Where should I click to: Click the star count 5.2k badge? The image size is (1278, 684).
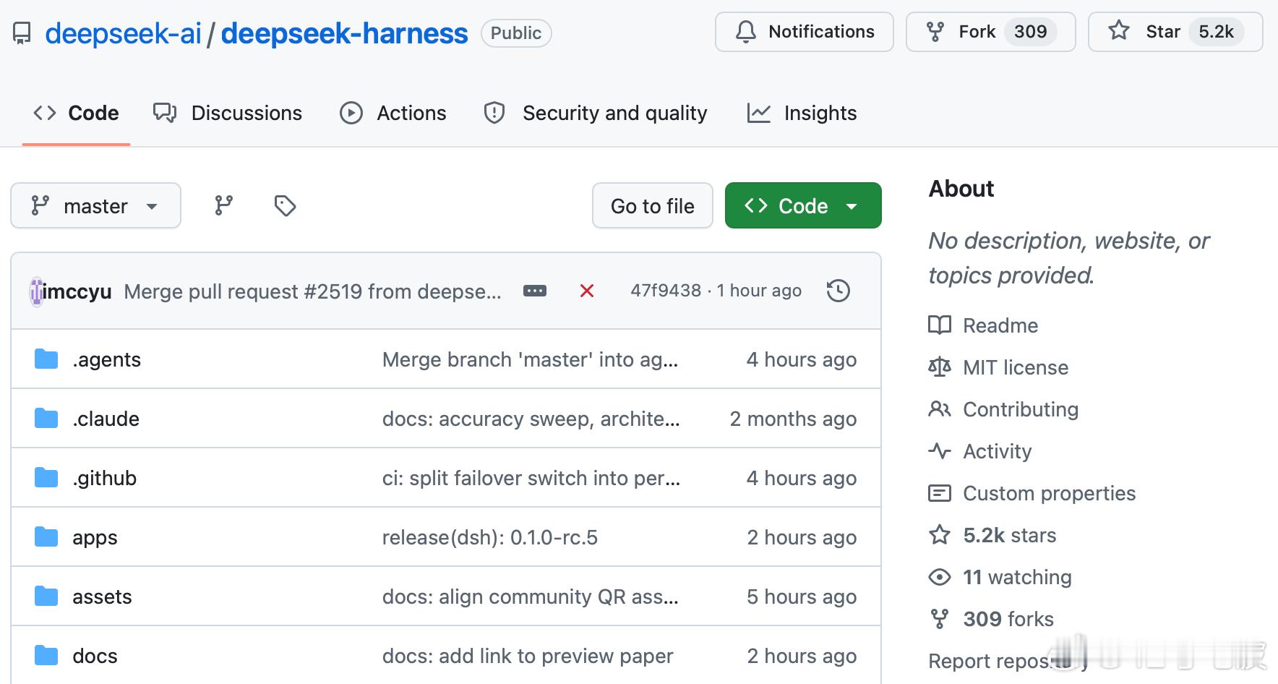[1216, 32]
